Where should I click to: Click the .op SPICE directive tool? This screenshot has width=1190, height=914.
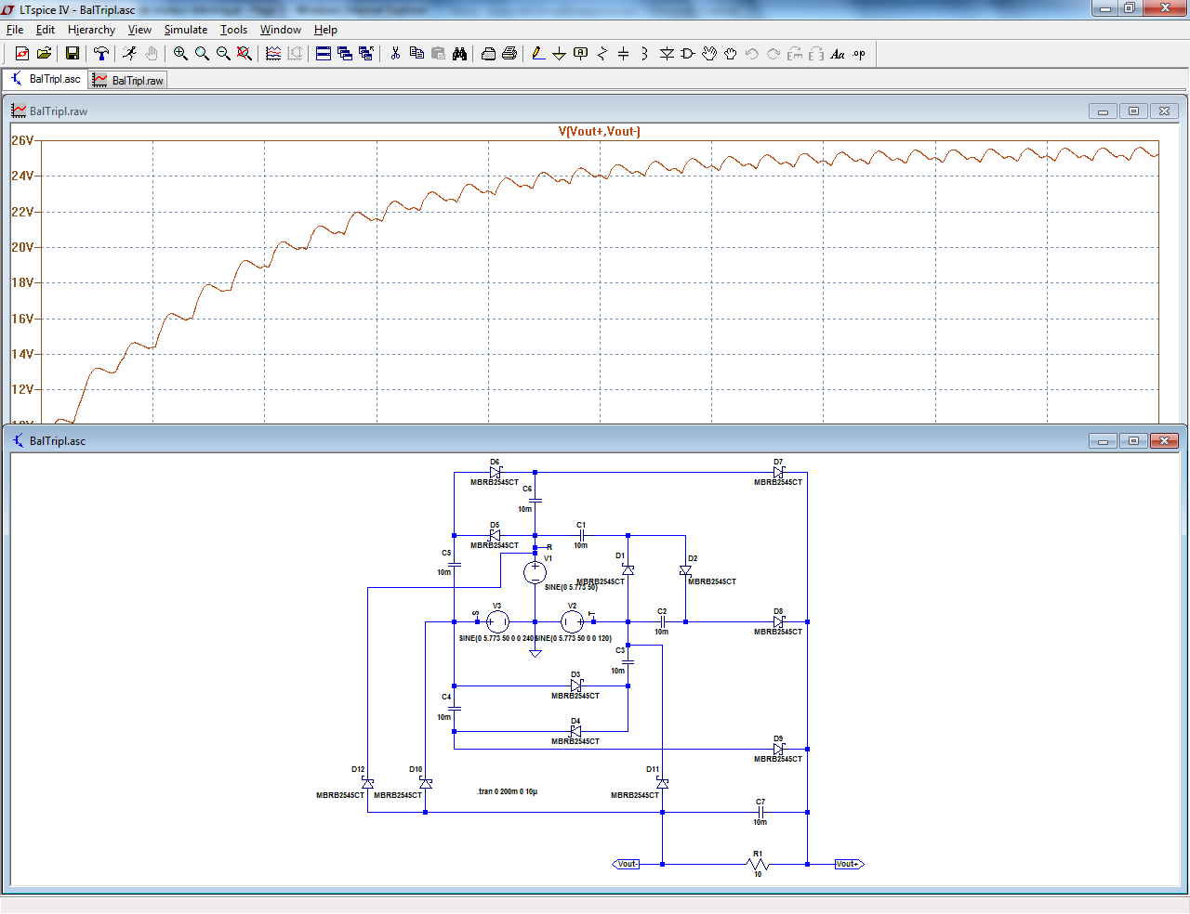pyautogui.click(x=859, y=54)
